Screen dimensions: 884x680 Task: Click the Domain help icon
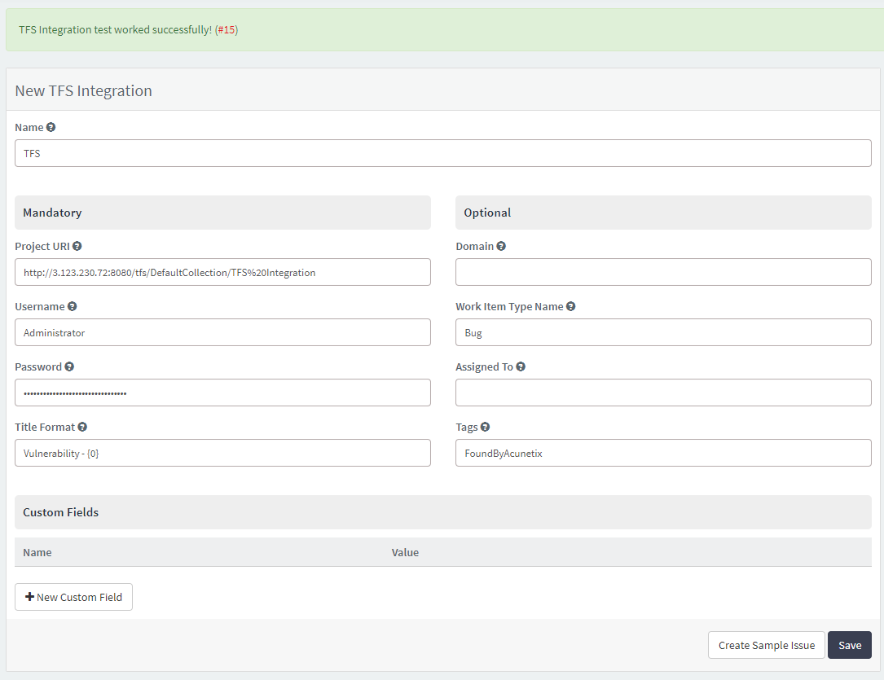[501, 246]
